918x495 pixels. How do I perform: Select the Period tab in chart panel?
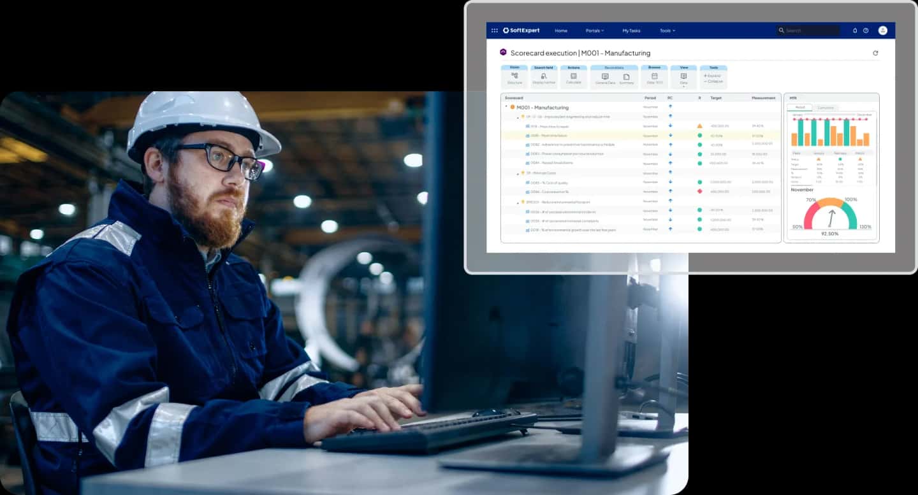click(800, 108)
